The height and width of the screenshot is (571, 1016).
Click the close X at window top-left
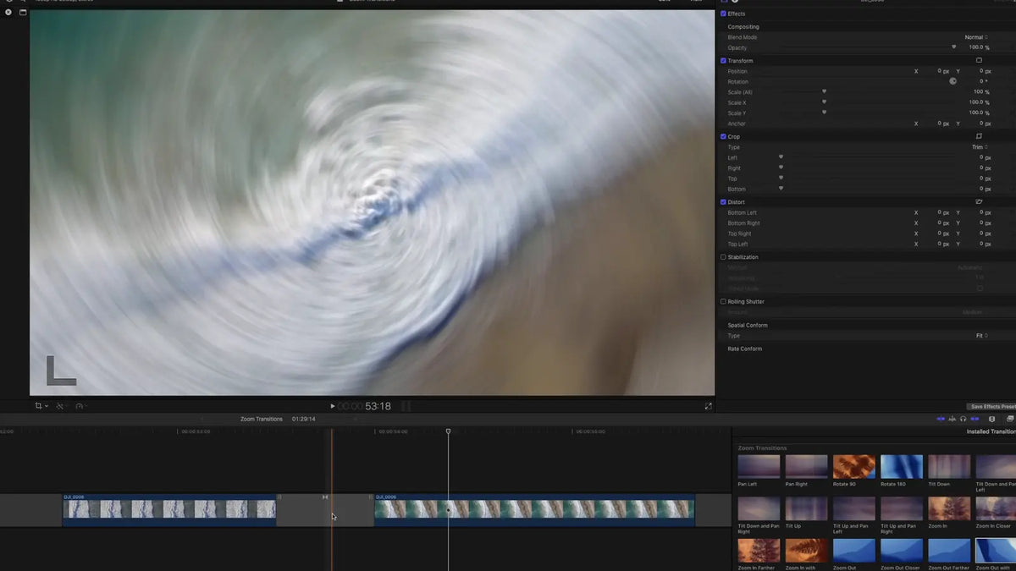(x=8, y=13)
